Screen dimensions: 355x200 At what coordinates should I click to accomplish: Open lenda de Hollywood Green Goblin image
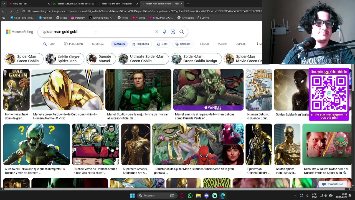(x=37, y=144)
